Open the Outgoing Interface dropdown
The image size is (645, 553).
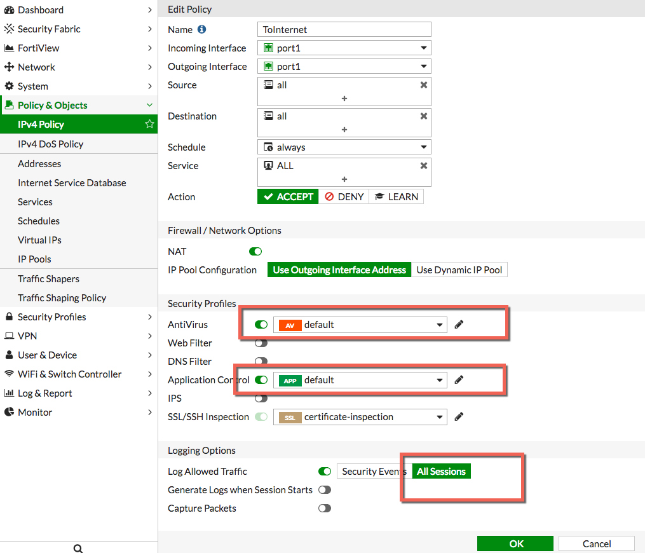click(344, 66)
